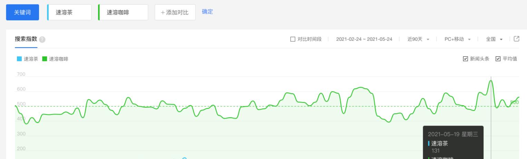The image size is (527, 159).
Task: Click the +添加对比 button
Action: (x=175, y=12)
